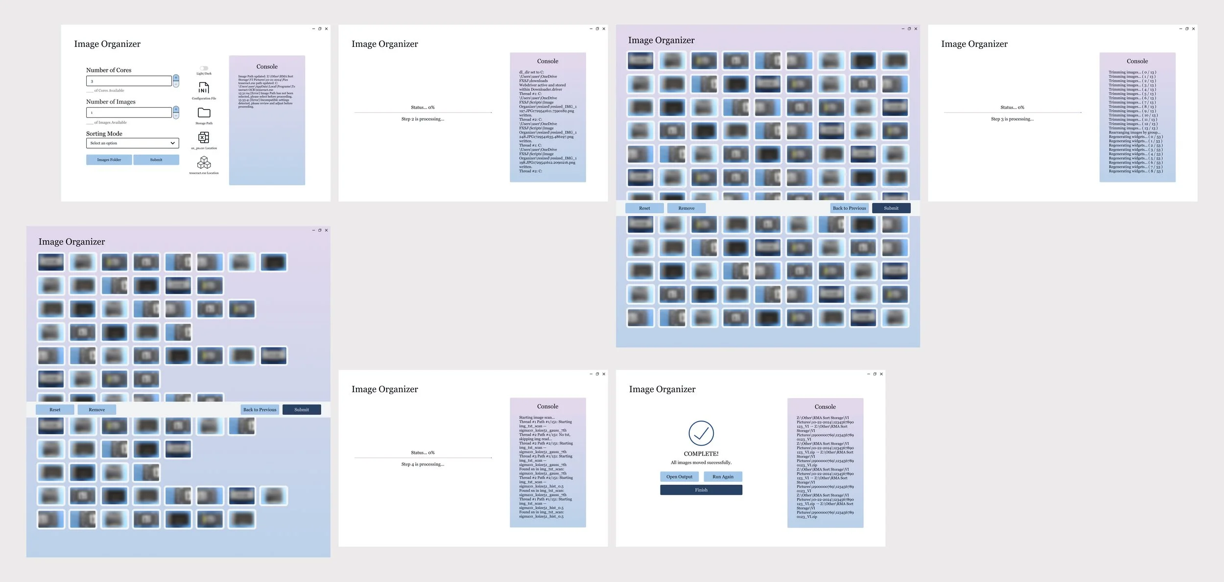Click progress bar under Step 4 status
Image resolution: width=1224 pixels, height=582 pixels.
click(423, 458)
